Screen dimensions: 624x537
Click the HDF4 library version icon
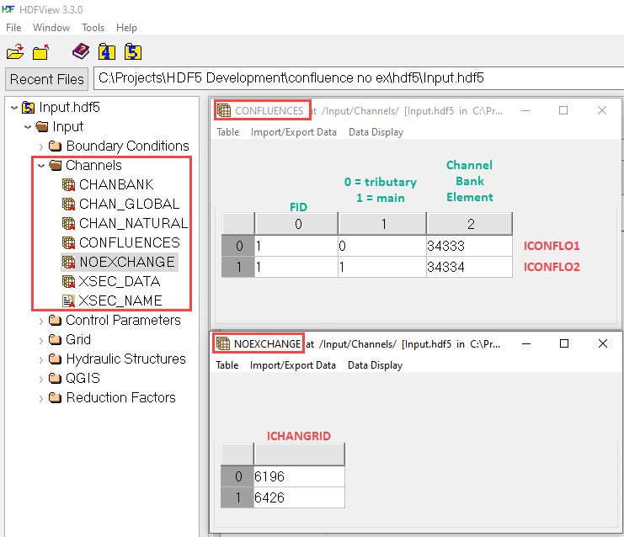106,52
